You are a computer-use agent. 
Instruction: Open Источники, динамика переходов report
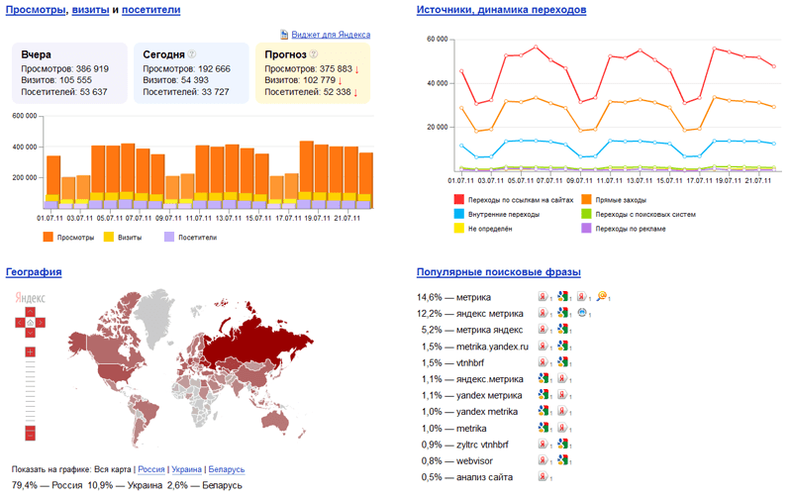(x=502, y=10)
